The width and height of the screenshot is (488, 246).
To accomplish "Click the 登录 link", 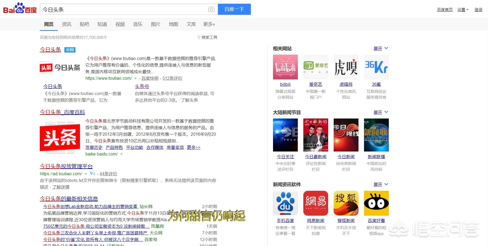I will [478, 10].
